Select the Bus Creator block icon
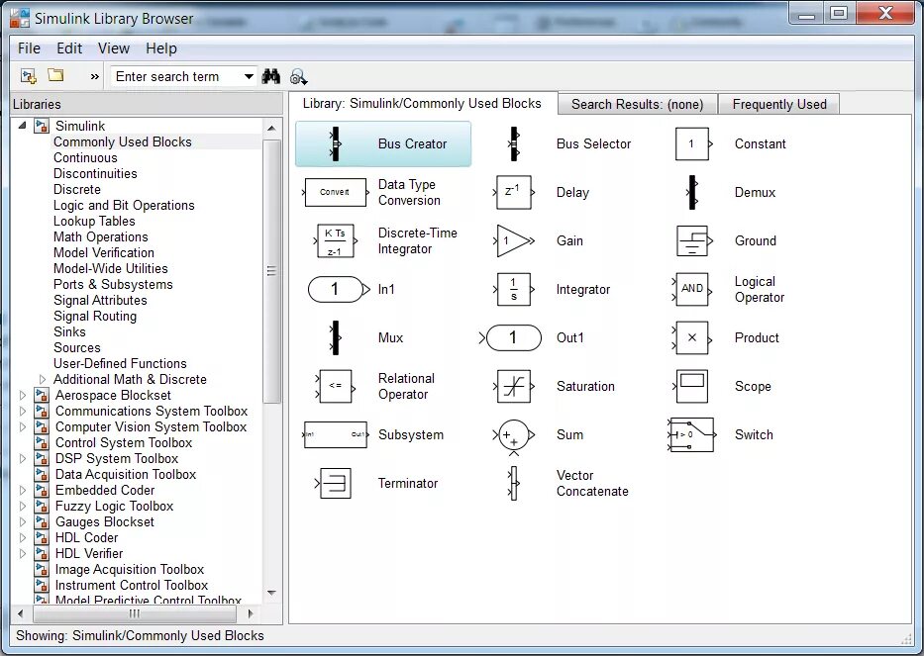The height and width of the screenshot is (656, 924). [x=336, y=143]
